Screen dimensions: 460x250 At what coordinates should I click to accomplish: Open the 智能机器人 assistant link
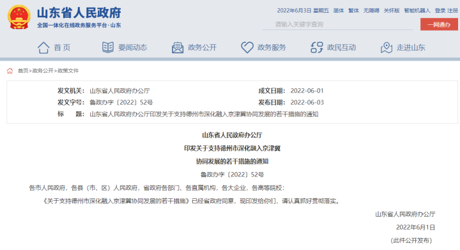(x=417, y=11)
